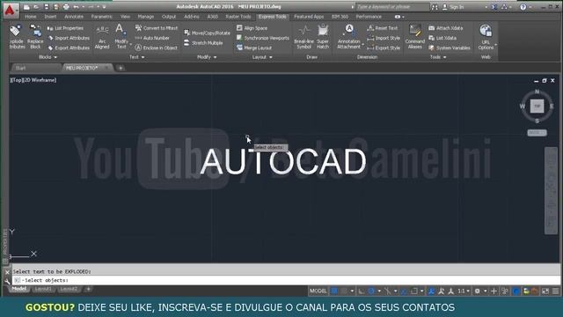Select the Replace Block tool
This screenshot has height=317, width=563.
pyautogui.click(x=35, y=36)
